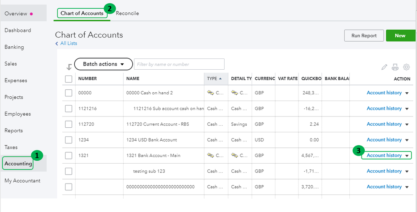Expand the action arrow for 112720 Current Account - RBS
The width and height of the screenshot is (417, 212).
coord(407,124)
